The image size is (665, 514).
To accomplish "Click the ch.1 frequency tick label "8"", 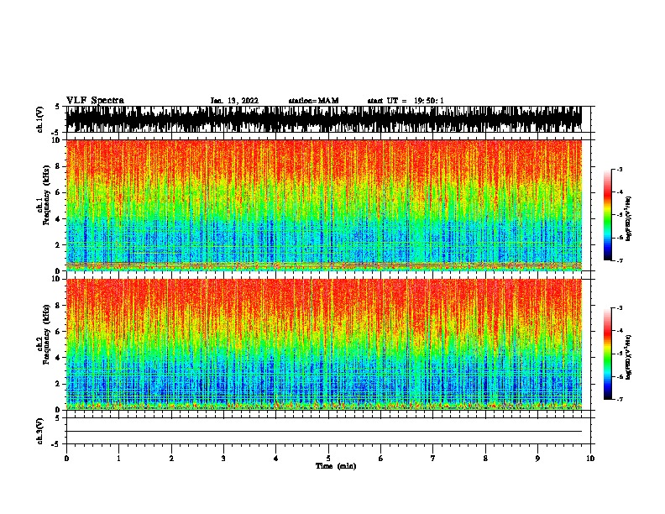I will pos(59,166).
